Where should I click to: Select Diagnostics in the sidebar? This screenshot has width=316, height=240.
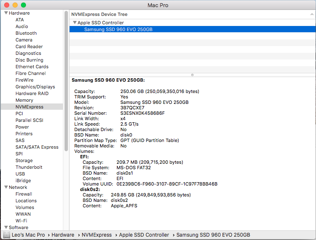point(28,53)
